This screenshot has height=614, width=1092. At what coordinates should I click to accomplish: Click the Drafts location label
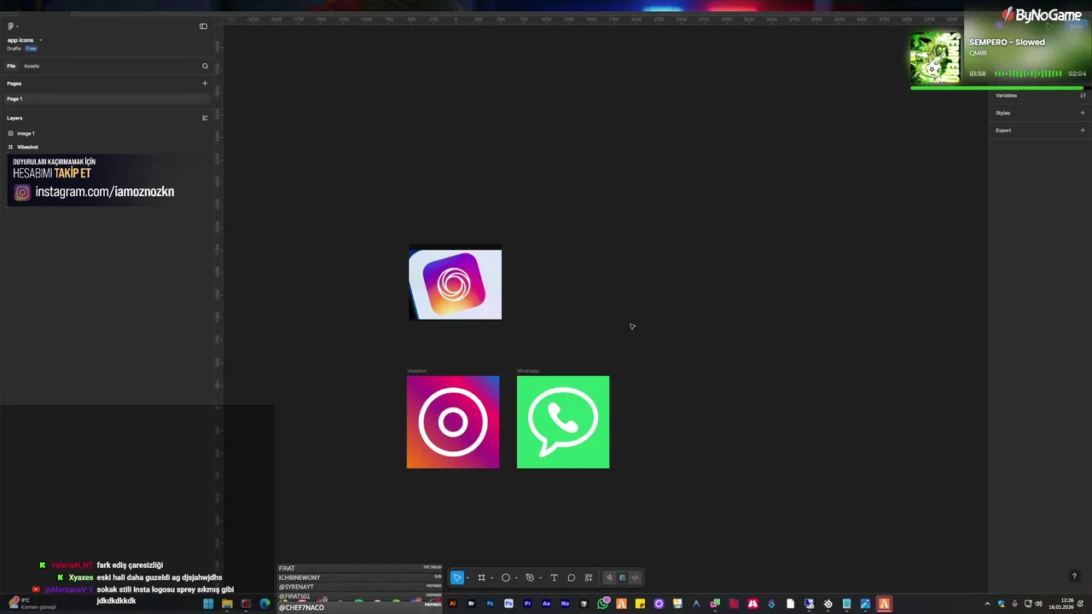coord(14,49)
